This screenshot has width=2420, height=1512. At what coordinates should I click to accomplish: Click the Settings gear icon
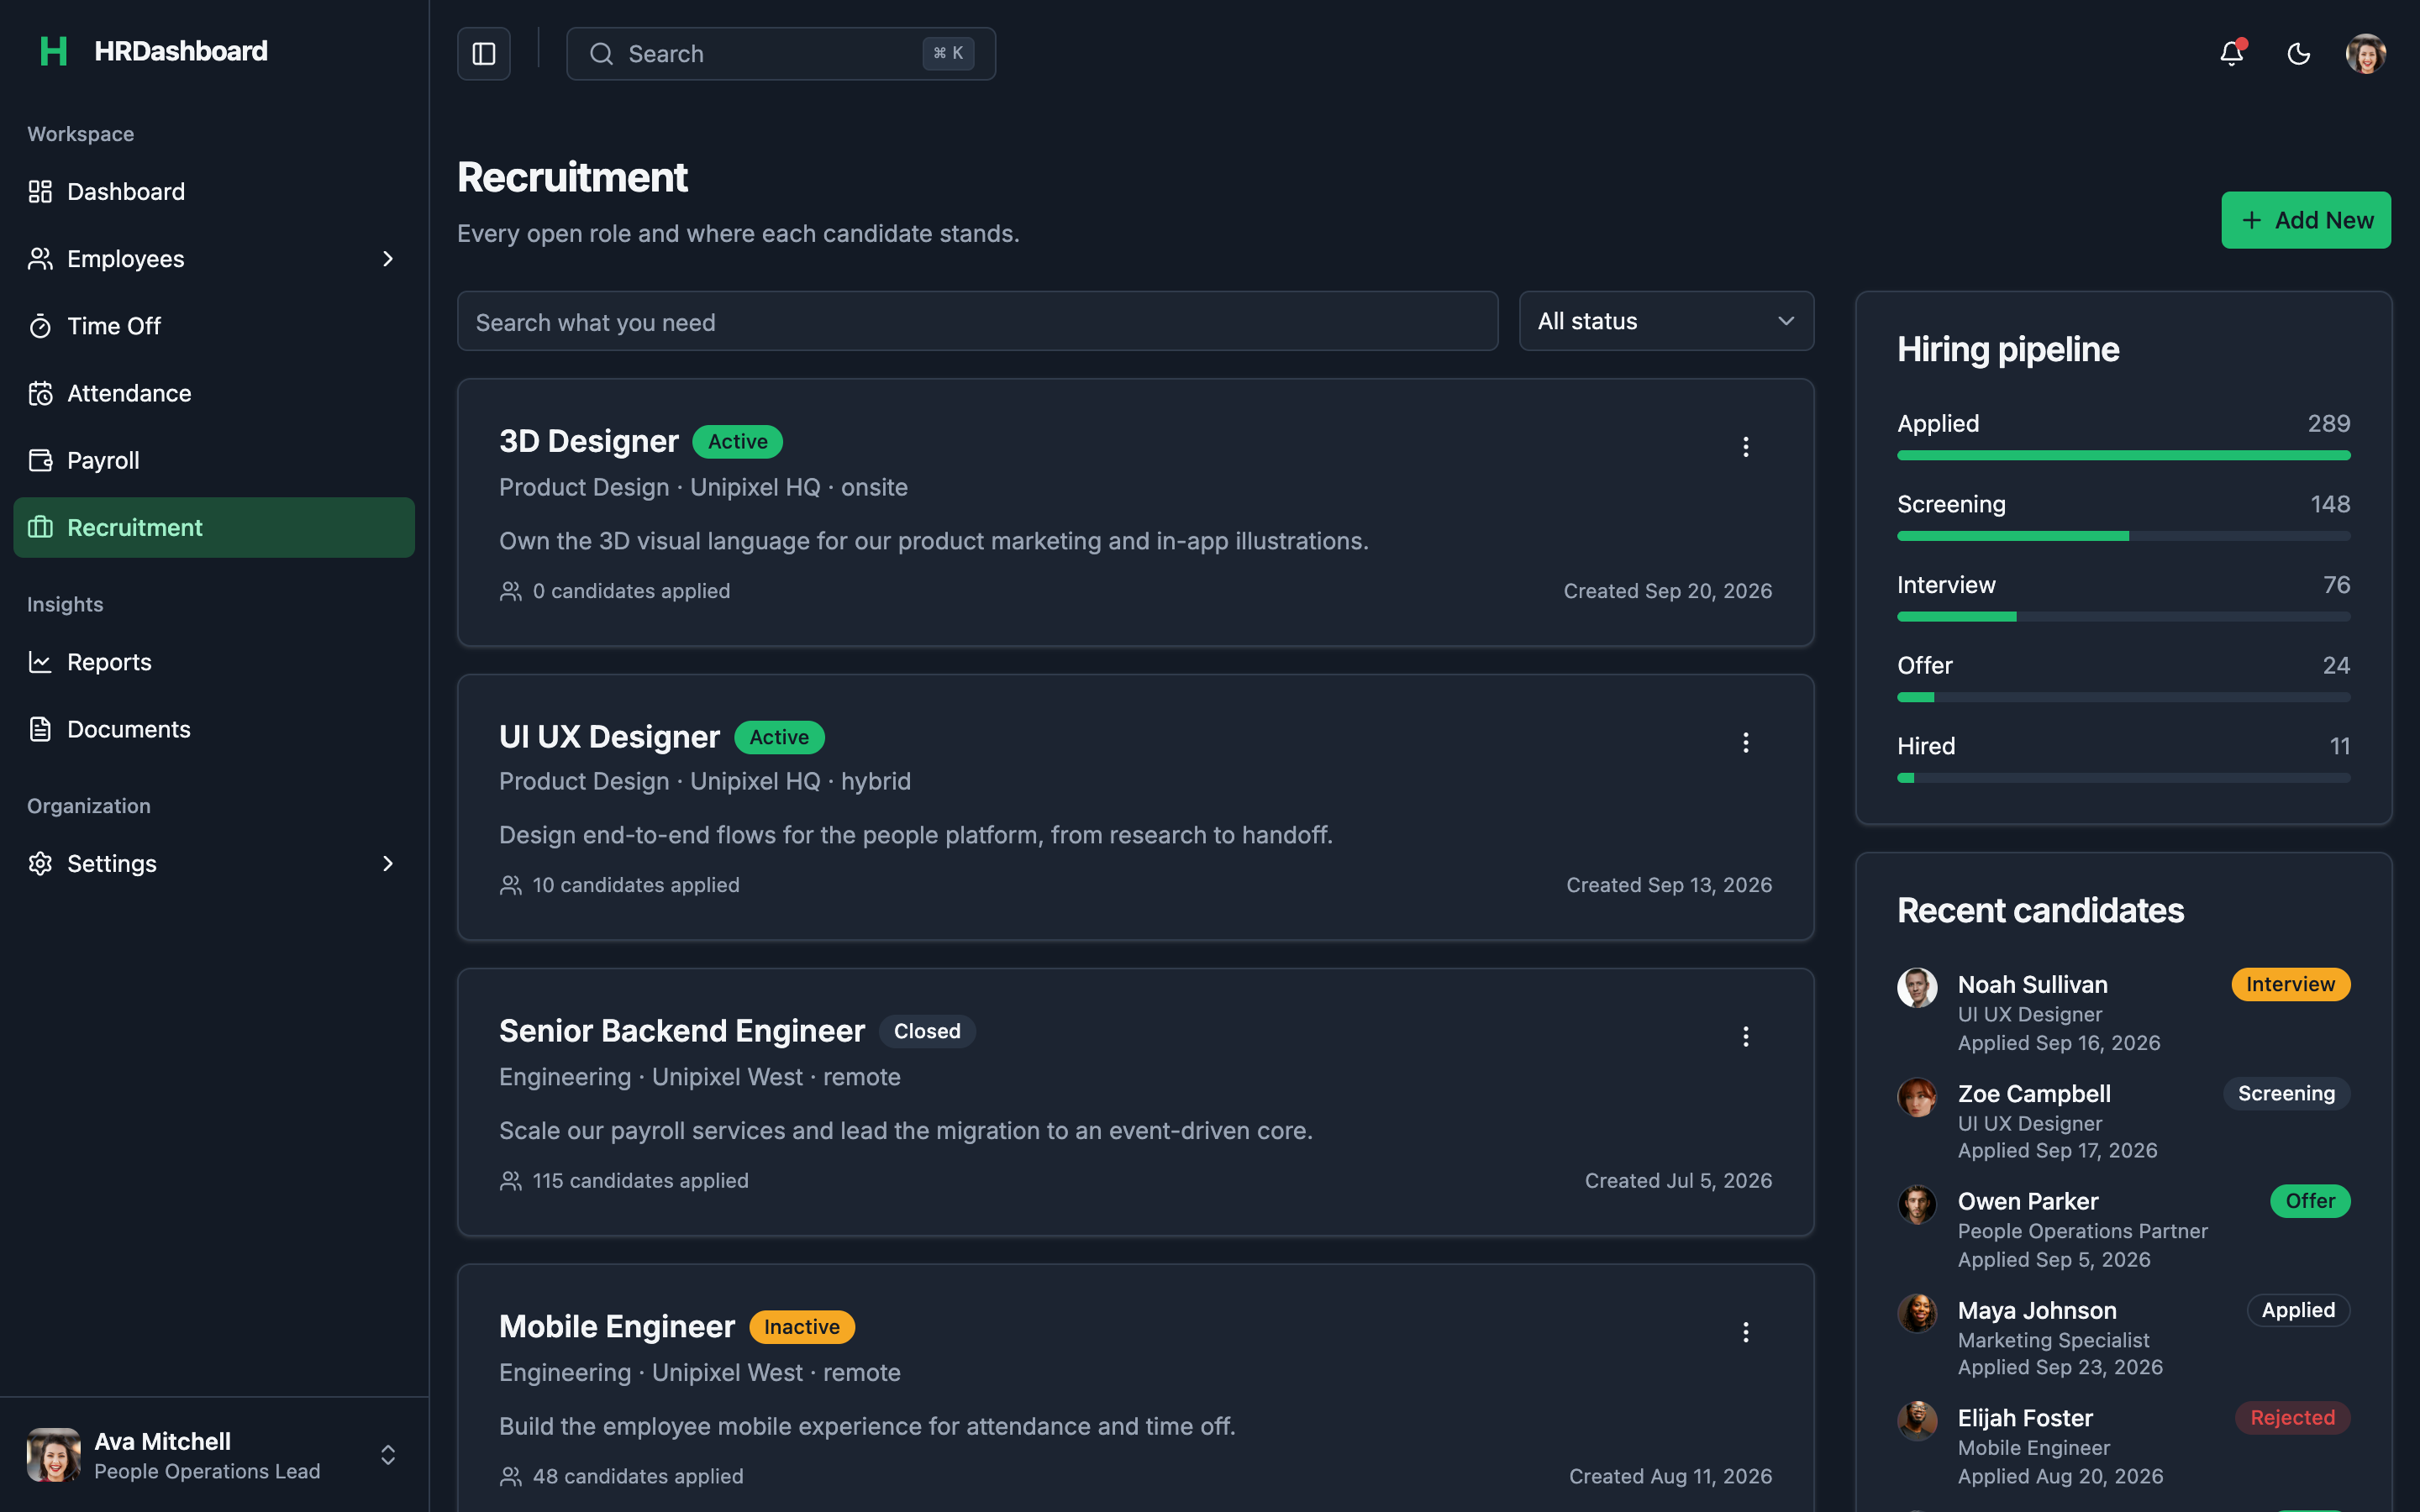tap(40, 863)
